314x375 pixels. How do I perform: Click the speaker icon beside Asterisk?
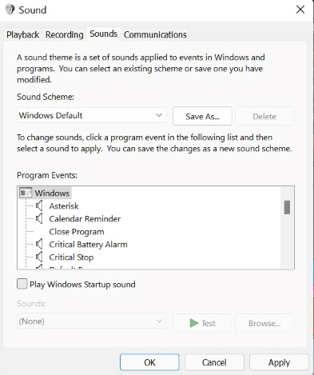point(39,205)
